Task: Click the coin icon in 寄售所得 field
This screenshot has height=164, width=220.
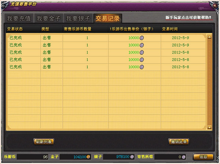Action: [x=184, y=157]
